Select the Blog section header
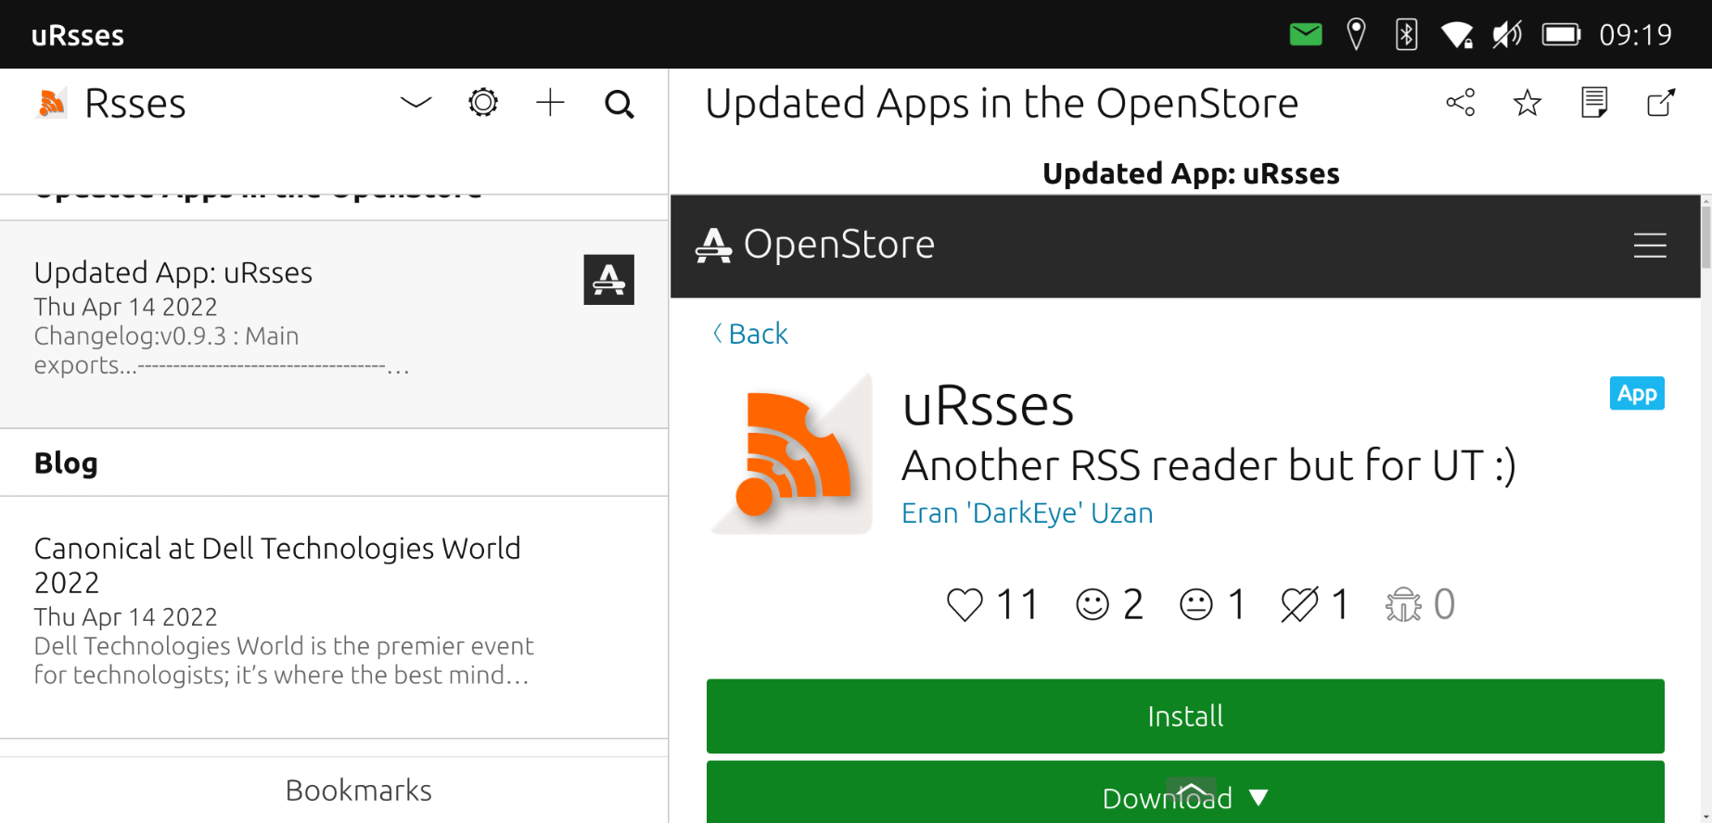The height and width of the screenshot is (823, 1712). (334, 462)
